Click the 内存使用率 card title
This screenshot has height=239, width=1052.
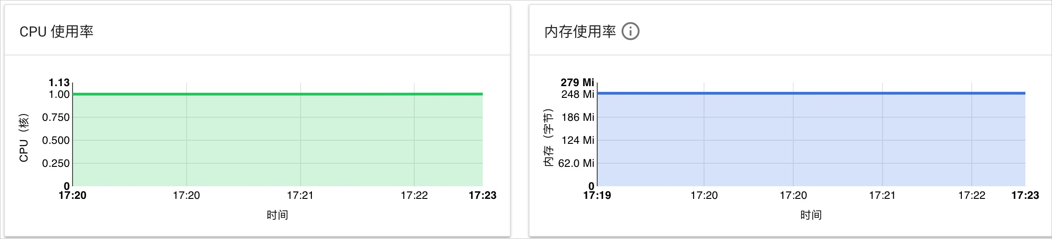pos(580,32)
